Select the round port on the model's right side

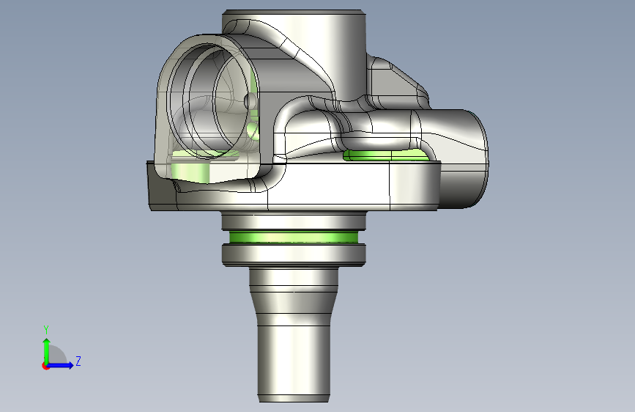coord(464,159)
